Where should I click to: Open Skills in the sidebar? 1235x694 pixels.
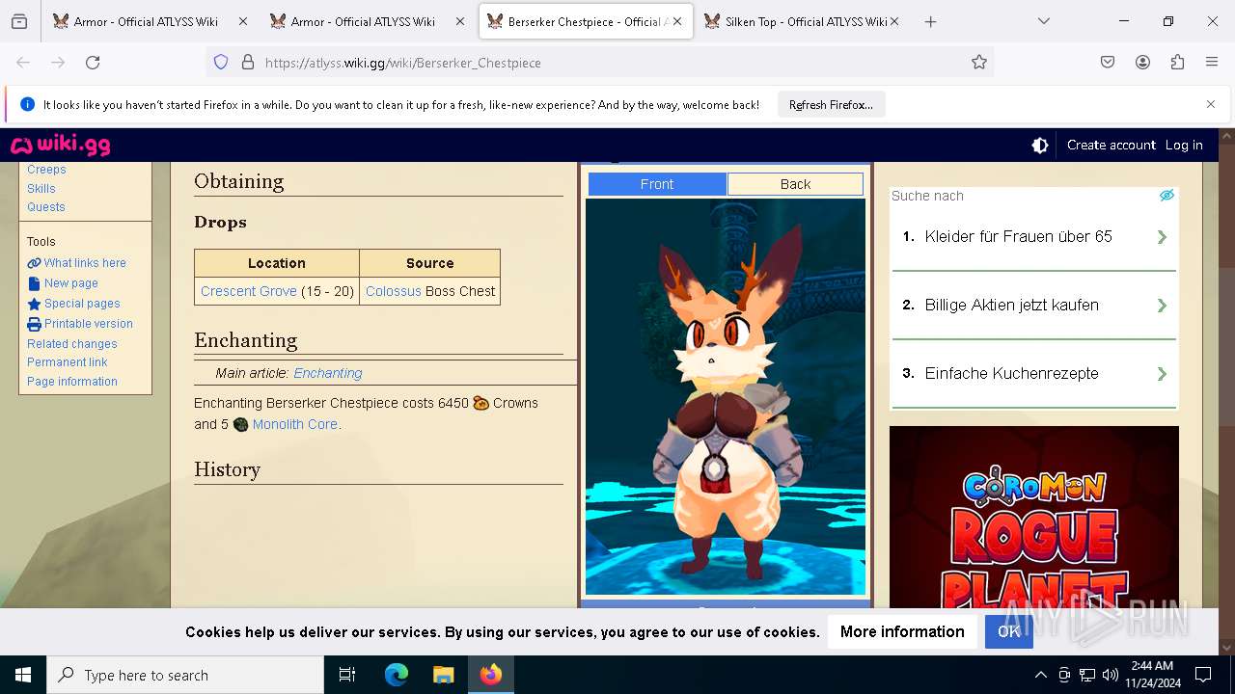point(41,189)
